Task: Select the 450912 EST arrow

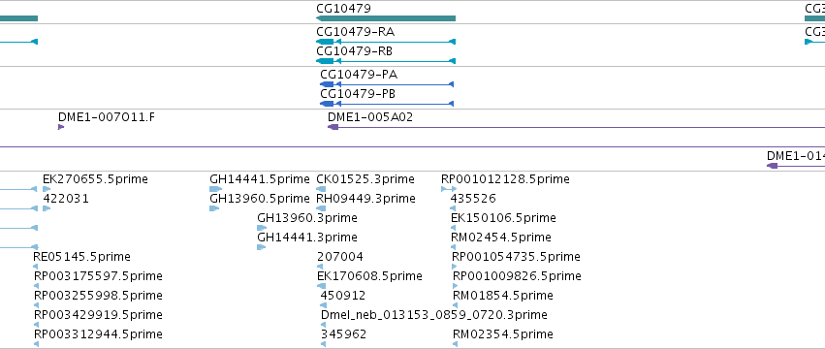Action: pyautogui.click(x=323, y=305)
